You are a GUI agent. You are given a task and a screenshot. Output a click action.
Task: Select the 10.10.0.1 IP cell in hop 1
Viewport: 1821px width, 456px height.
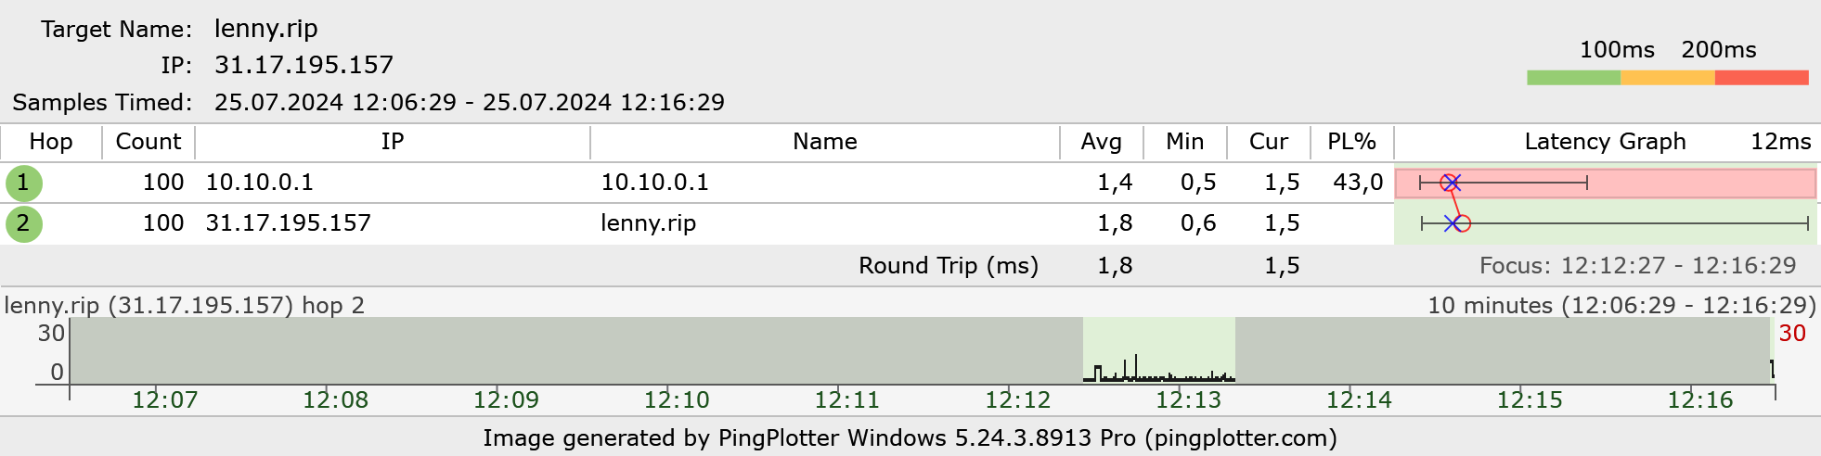(x=260, y=183)
